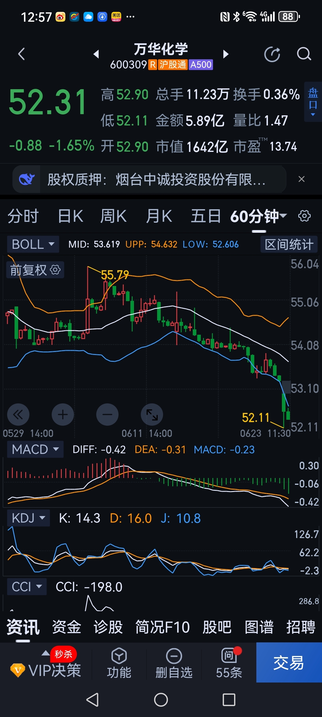Viewport: 322px width, 717px height.
Task: Open the BOLL indicator dropdown
Action: coord(33,244)
